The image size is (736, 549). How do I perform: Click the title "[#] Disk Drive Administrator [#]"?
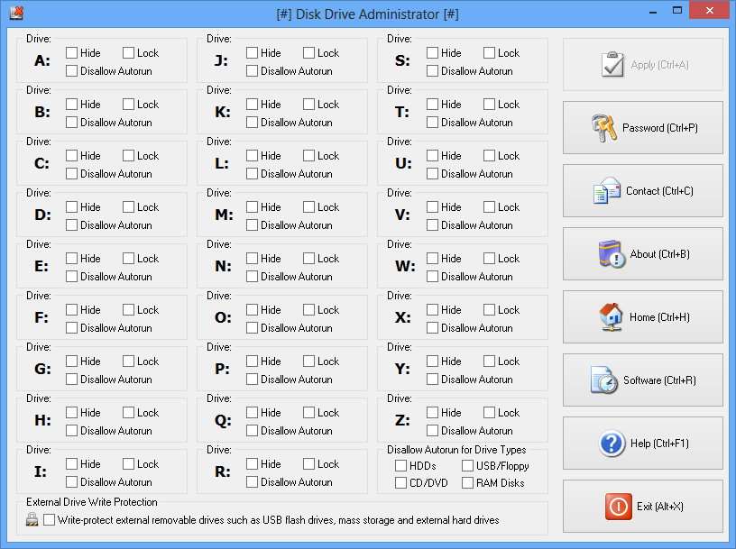[x=367, y=14]
